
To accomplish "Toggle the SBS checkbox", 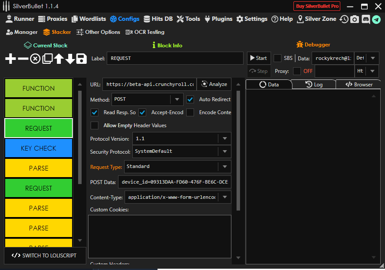I will 277,58.
